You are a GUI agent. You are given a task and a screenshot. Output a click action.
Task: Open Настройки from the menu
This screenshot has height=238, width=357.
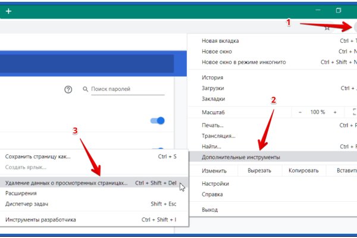[215, 184]
